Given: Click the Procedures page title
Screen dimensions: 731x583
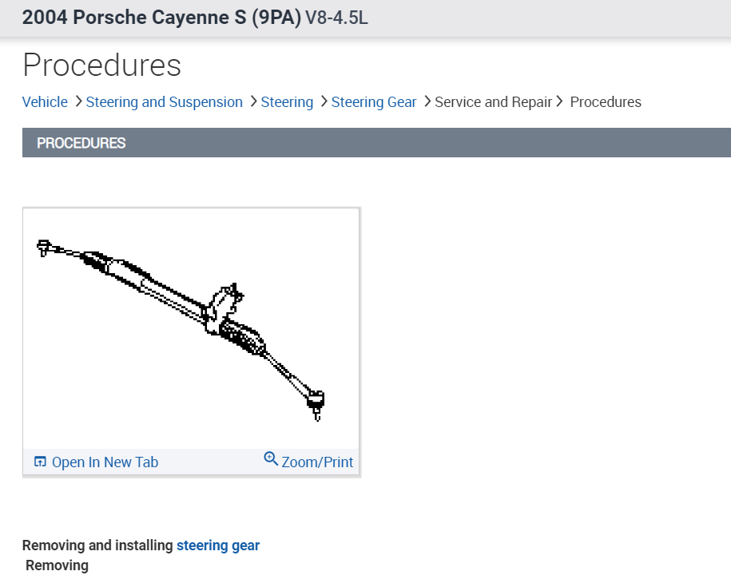Looking at the screenshot, I should [101, 65].
